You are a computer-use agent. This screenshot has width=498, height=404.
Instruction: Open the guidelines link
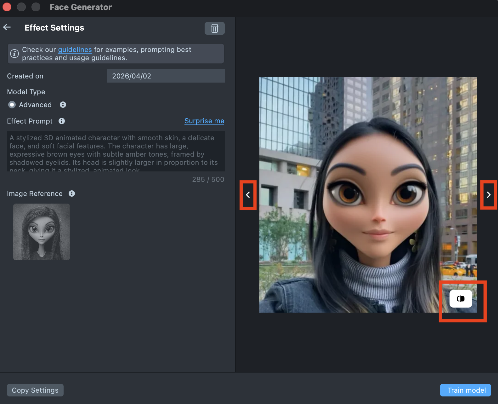(75, 50)
